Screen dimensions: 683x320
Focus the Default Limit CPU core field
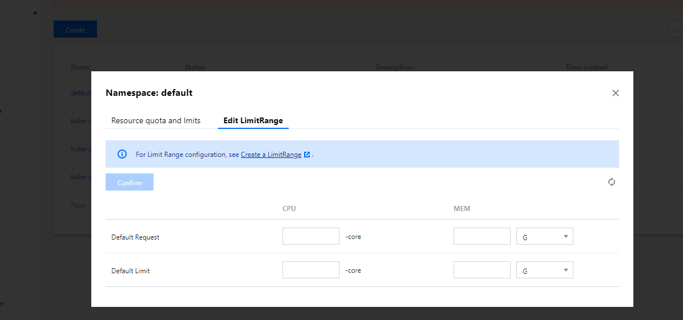click(x=310, y=270)
